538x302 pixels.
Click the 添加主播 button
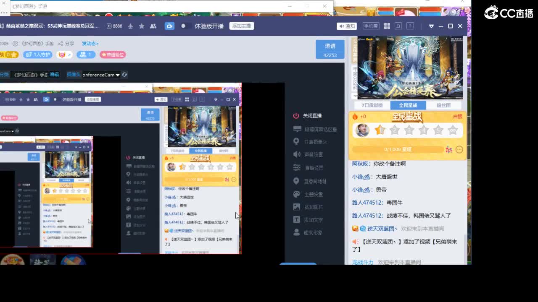(242, 26)
